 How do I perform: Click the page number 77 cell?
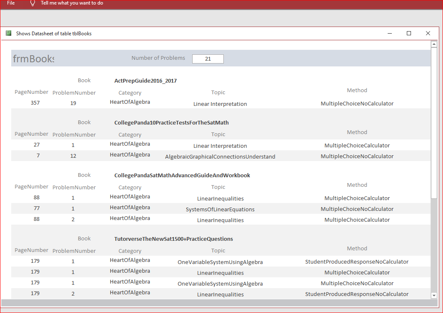37,208
